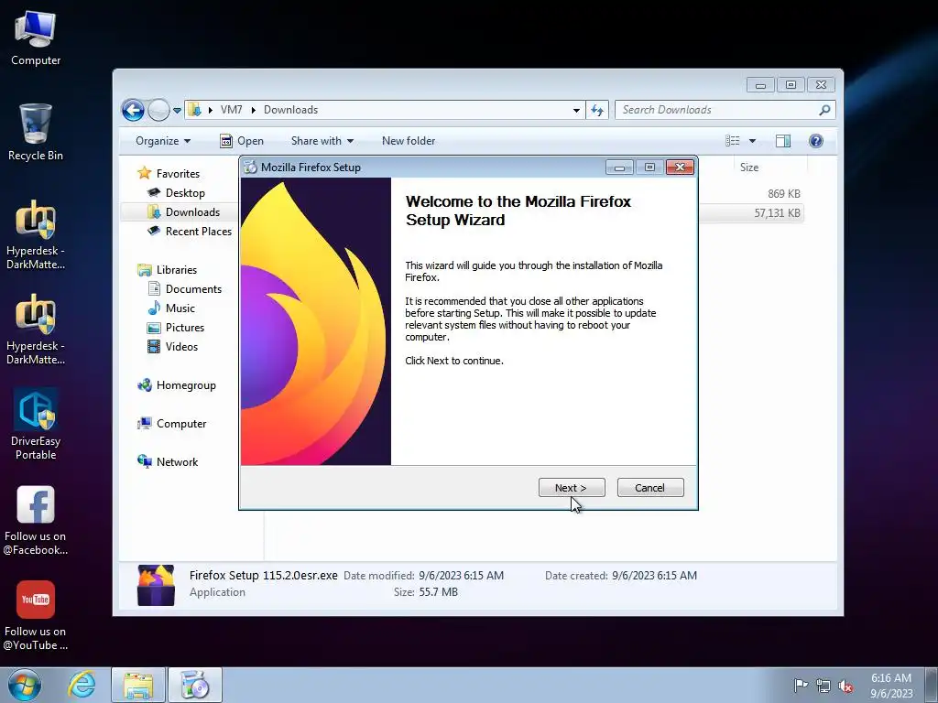Click the Date created value in details pane
938x703 pixels.
coord(654,576)
